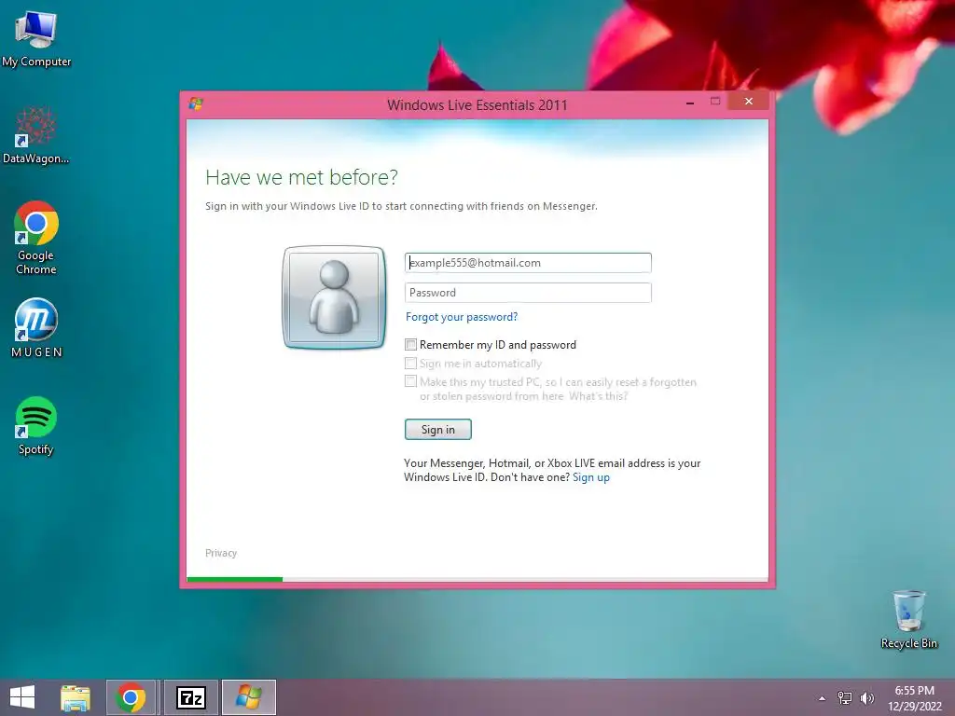Launch Spotify from the desktop

(36, 425)
